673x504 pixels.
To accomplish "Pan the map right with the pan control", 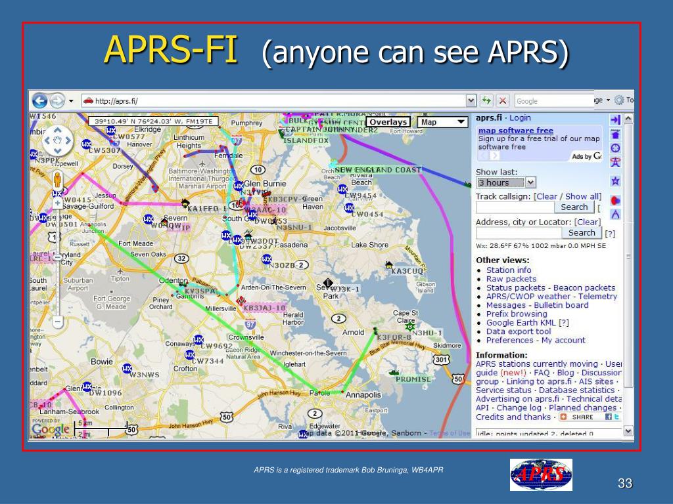I will click(68, 140).
